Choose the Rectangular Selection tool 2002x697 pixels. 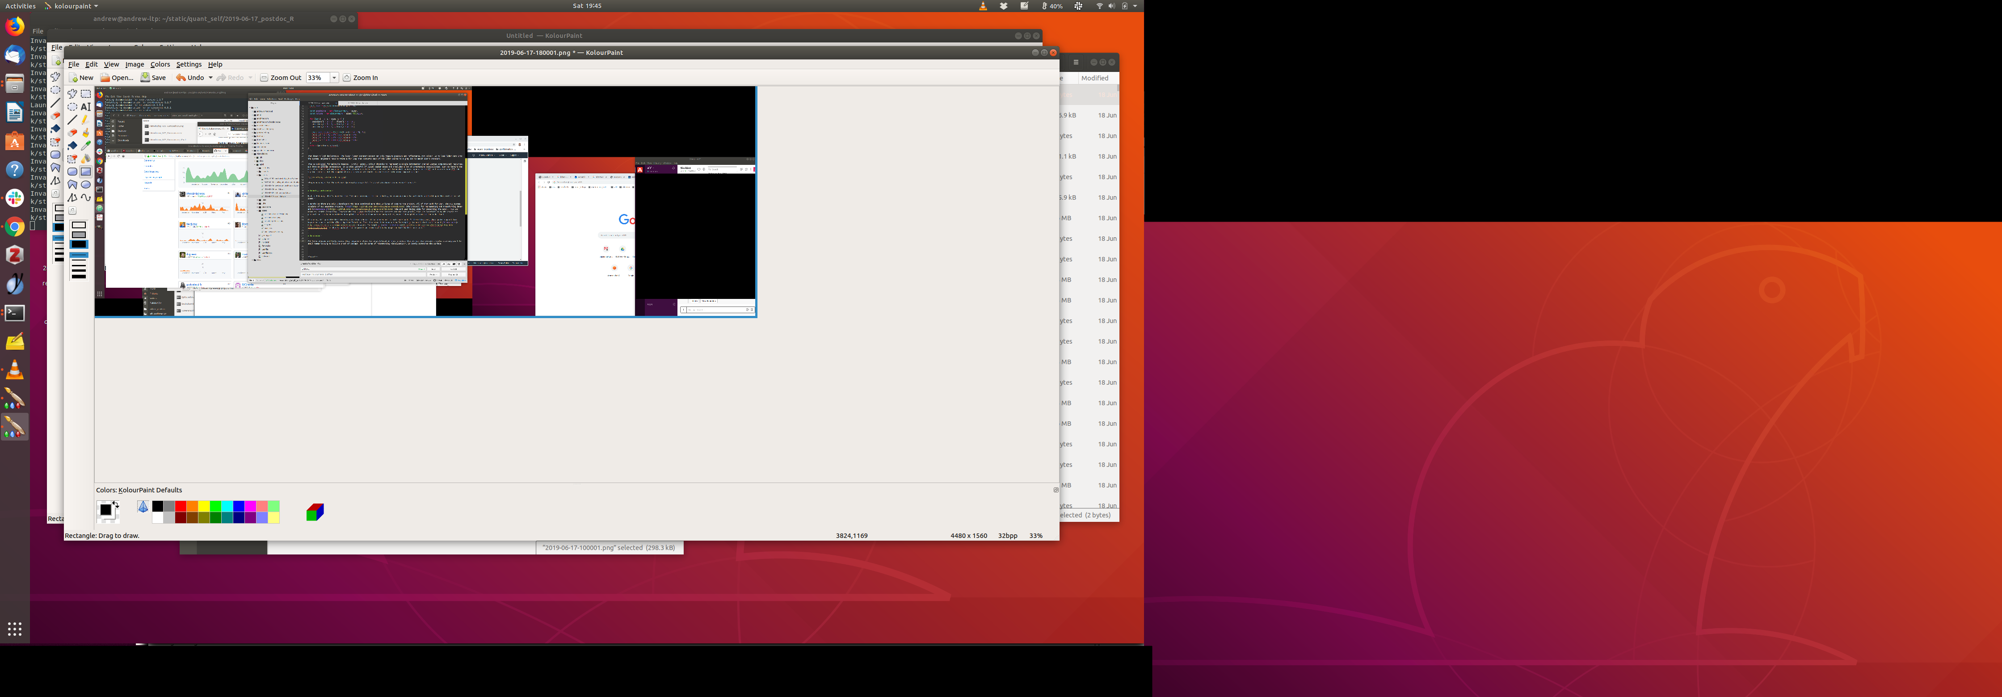(x=85, y=94)
